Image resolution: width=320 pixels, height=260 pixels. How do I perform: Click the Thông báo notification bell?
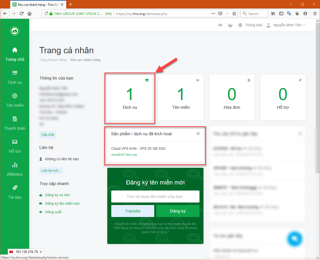(x=240, y=25)
